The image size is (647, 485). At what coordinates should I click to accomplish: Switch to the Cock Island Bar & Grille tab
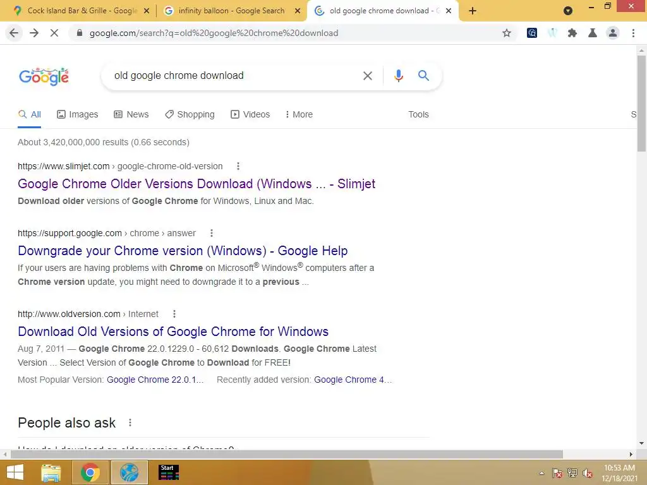[x=81, y=11]
